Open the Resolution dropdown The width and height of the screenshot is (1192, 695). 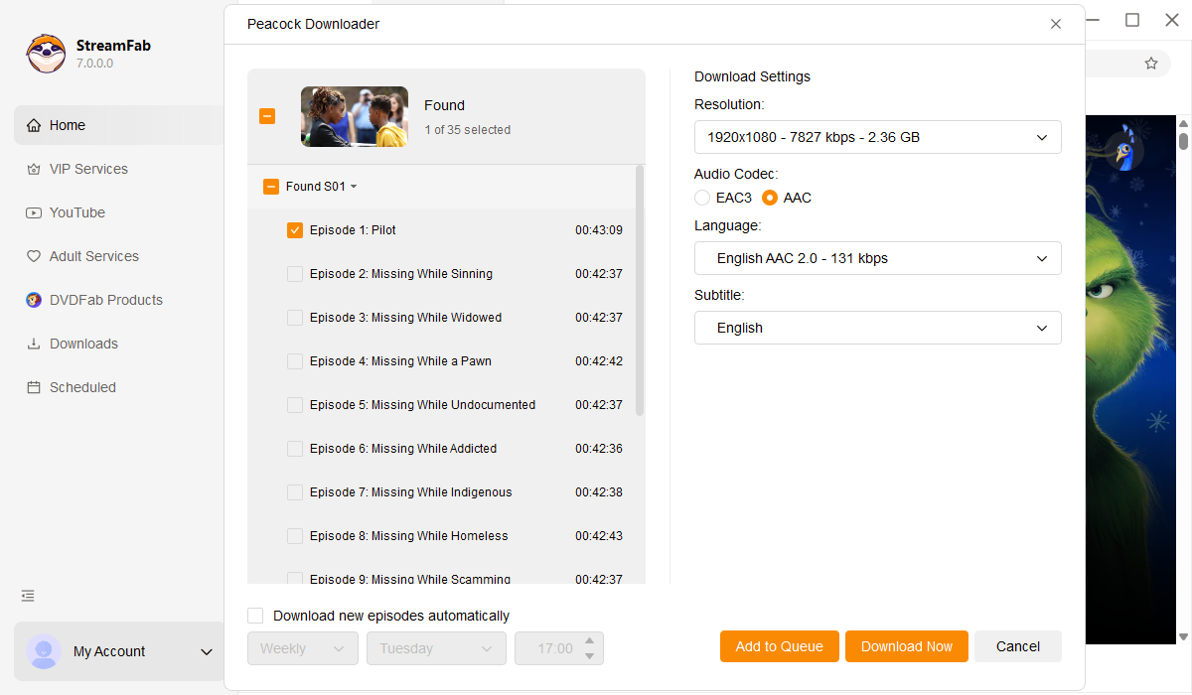point(877,137)
